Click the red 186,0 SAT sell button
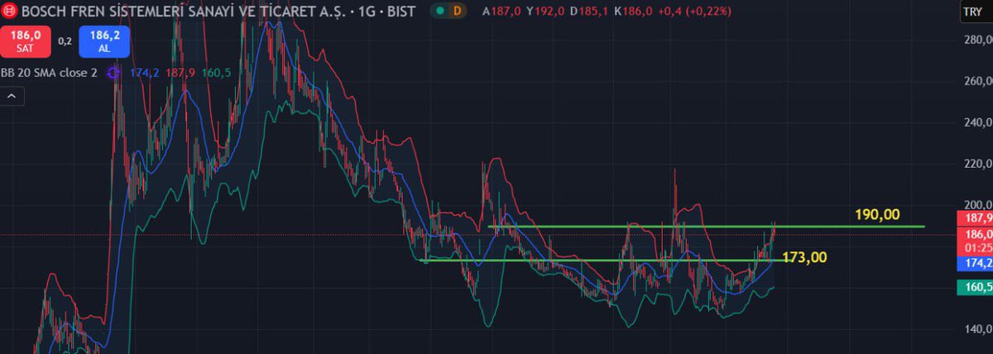This screenshot has width=993, height=354. tap(26, 42)
